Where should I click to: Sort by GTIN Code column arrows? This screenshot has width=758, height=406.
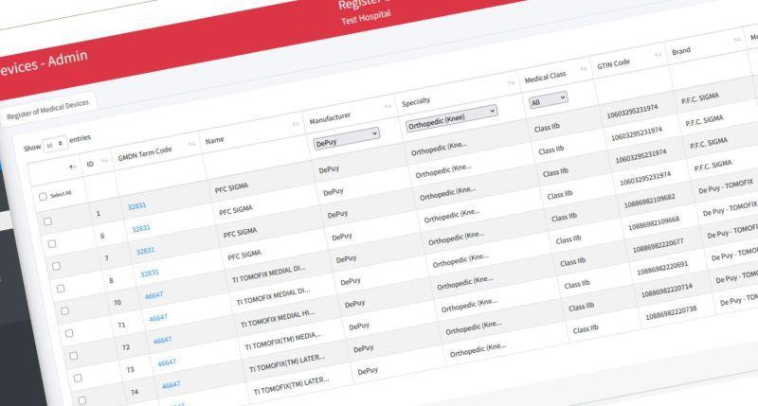coord(659,55)
